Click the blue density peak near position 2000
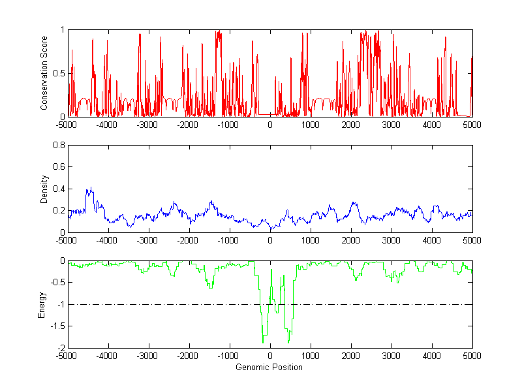Screen dimensions: 522x391 pyautogui.click(x=353, y=203)
